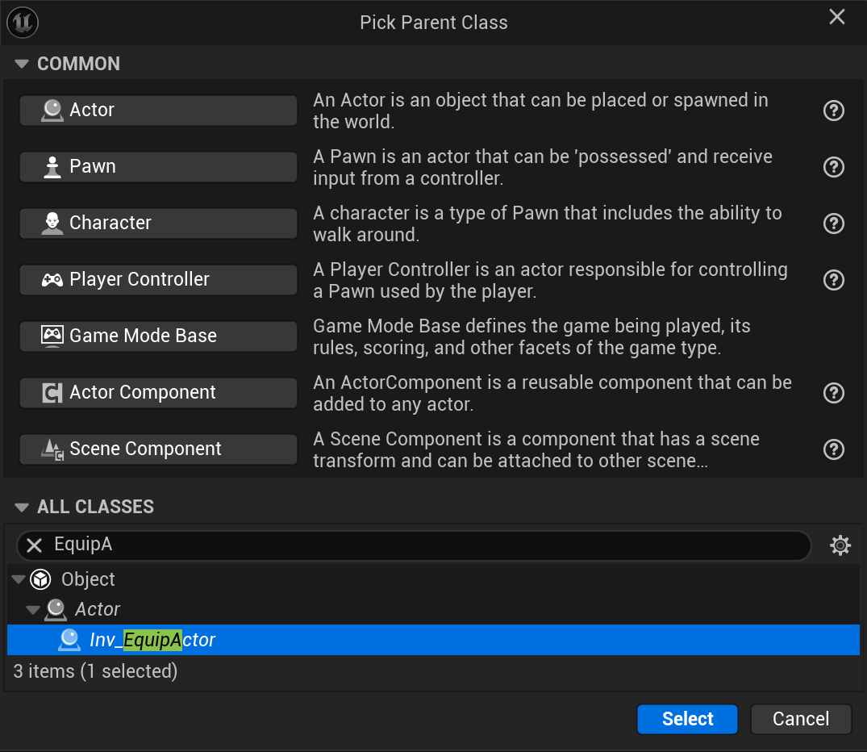Collapse the All Classes section
The height and width of the screenshot is (752, 867).
22,507
